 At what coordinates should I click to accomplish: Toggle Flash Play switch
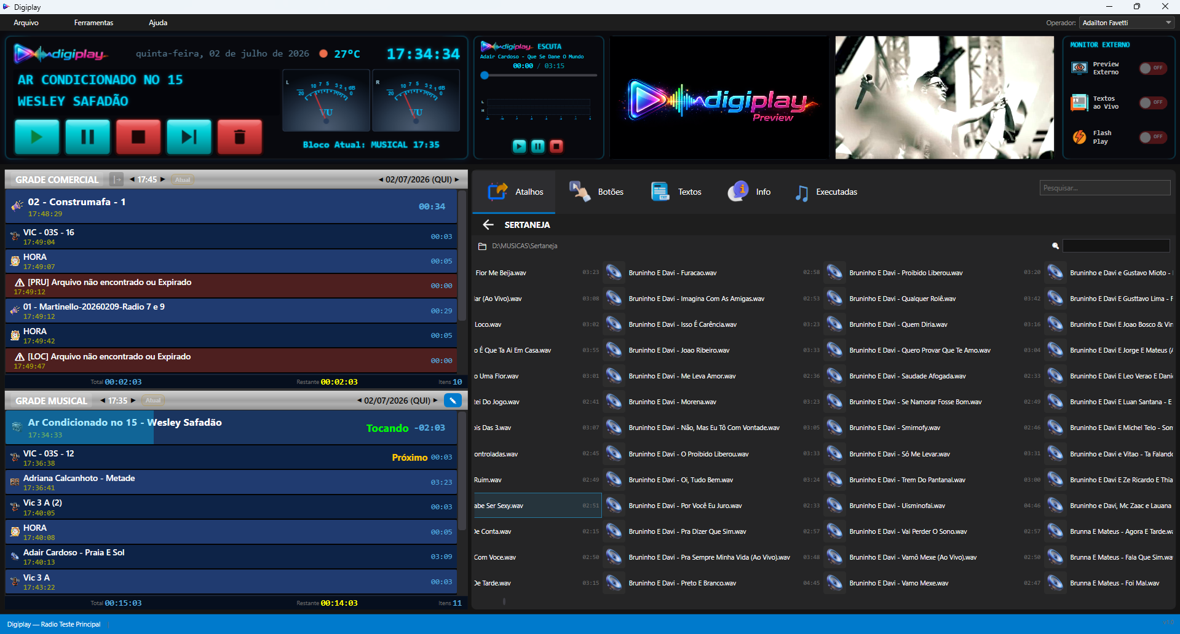pos(1152,137)
